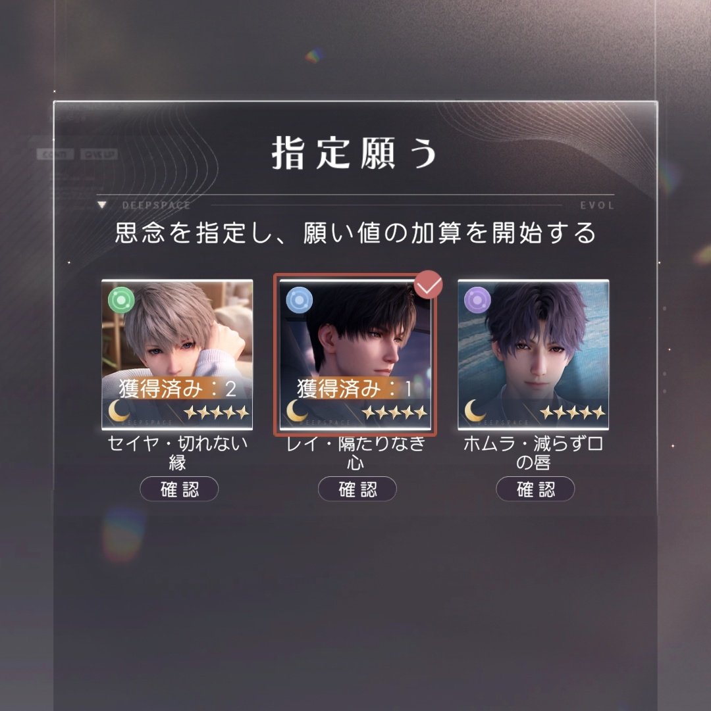Image resolution: width=711 pixels, height=711 pixels.
Task: Click the EVOL label at right
Action: point(597,205)
